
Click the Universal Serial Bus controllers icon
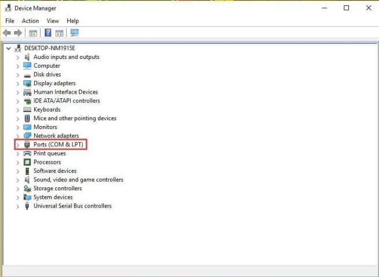(x=27, y=206)
